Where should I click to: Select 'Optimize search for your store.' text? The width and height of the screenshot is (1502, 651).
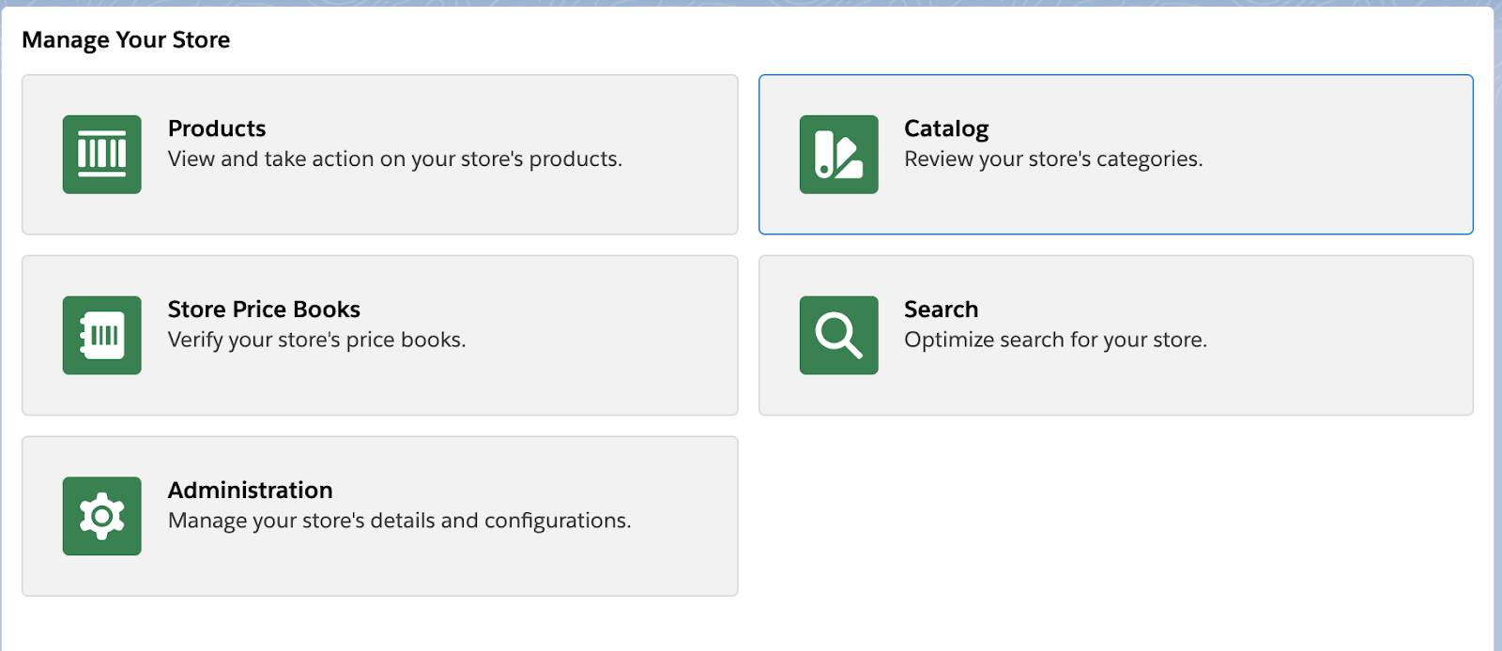click(1055, 340)
